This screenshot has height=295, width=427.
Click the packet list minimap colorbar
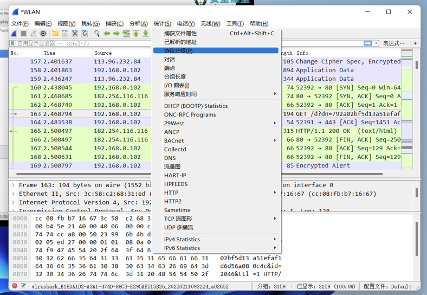click(407, 109)
